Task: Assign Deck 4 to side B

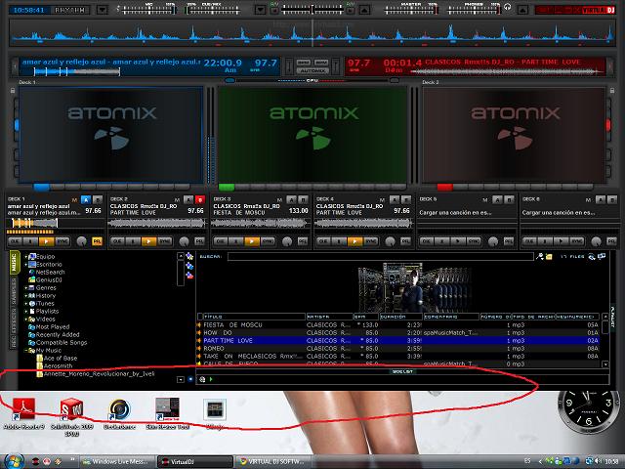Action: (x=406, y=199)
